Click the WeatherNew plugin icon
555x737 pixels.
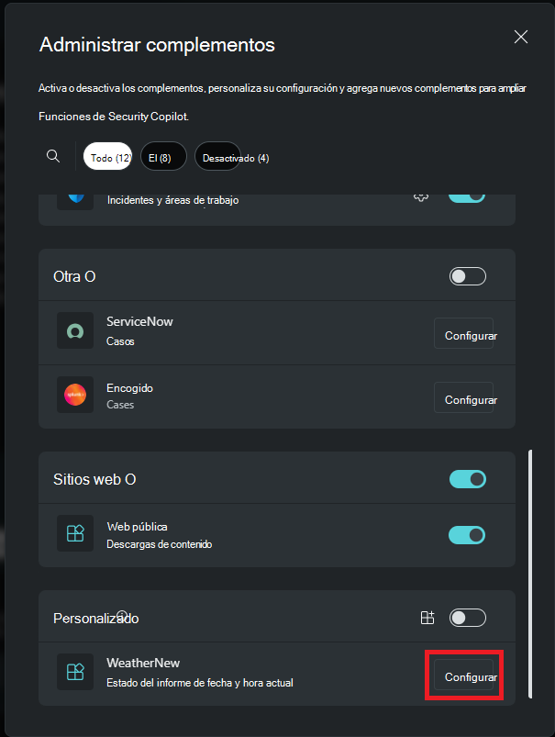pos(74,671)
